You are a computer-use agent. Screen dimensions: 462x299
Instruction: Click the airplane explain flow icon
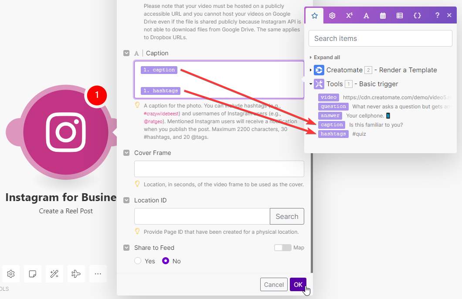click(x=76, y=274)
